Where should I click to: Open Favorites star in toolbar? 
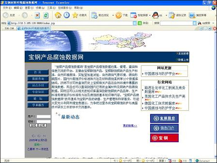pos(75,15)
